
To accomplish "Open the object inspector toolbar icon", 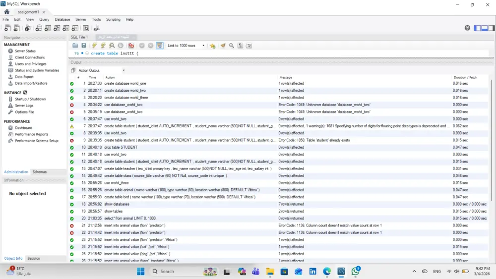I will [x=27, y=28].
